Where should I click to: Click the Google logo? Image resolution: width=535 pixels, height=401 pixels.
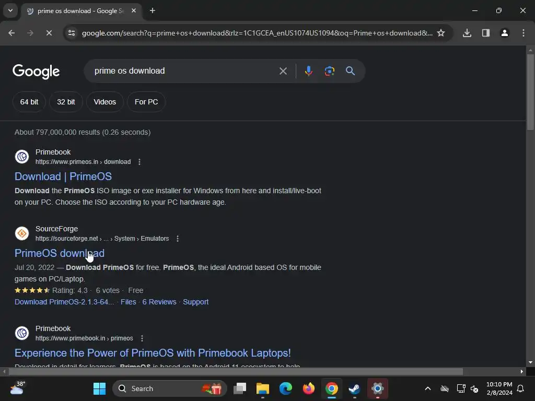[x=36, y=71]
